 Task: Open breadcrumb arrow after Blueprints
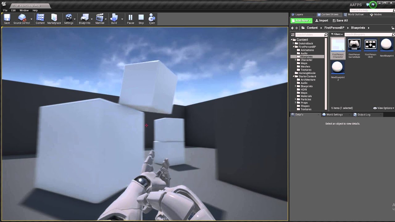click(368, 28)
